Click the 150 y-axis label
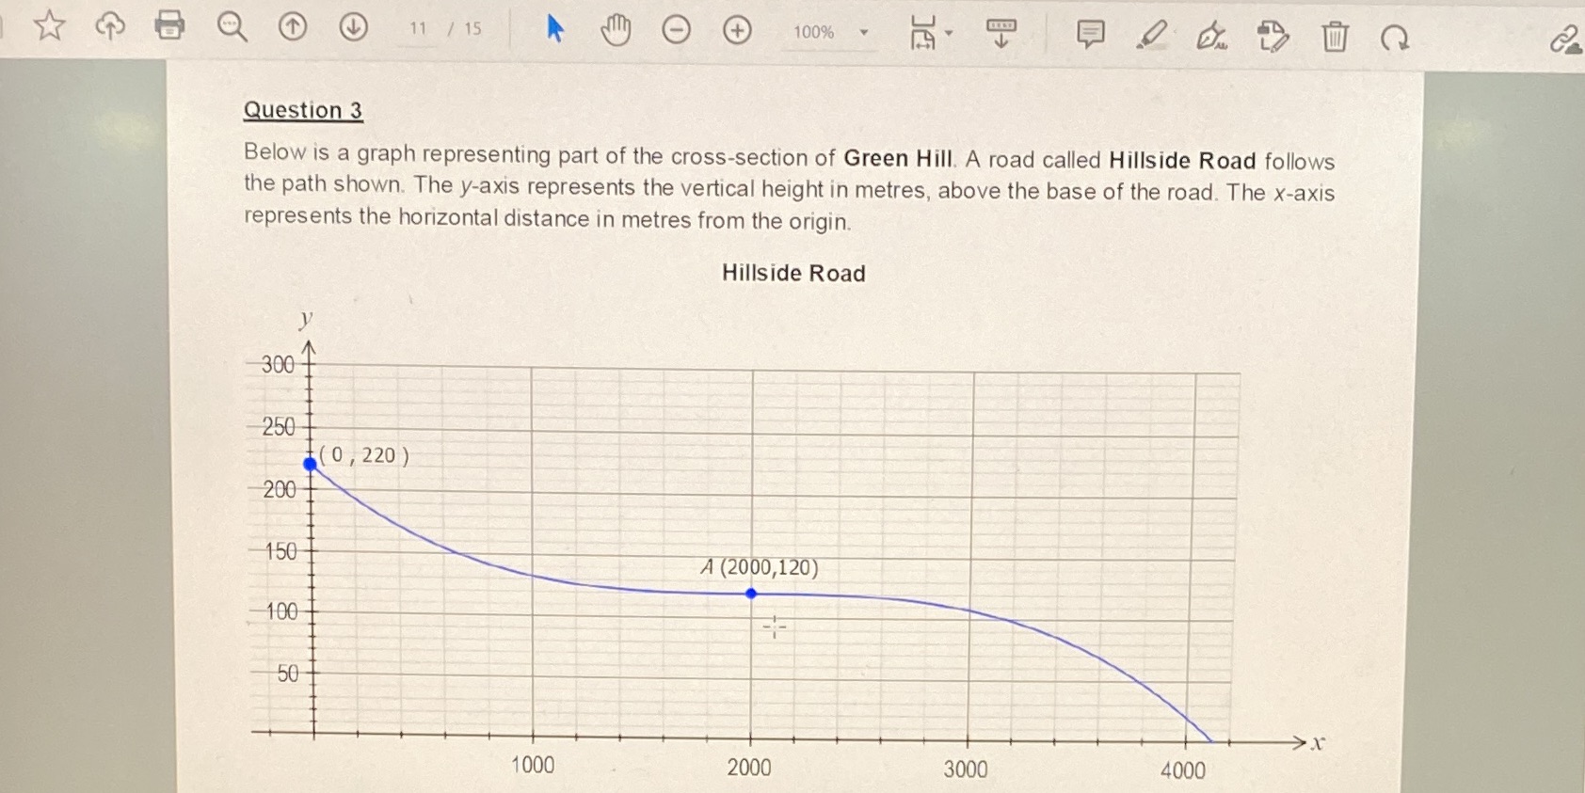This screenshot has width=1585, height=793. coord(280,551)
